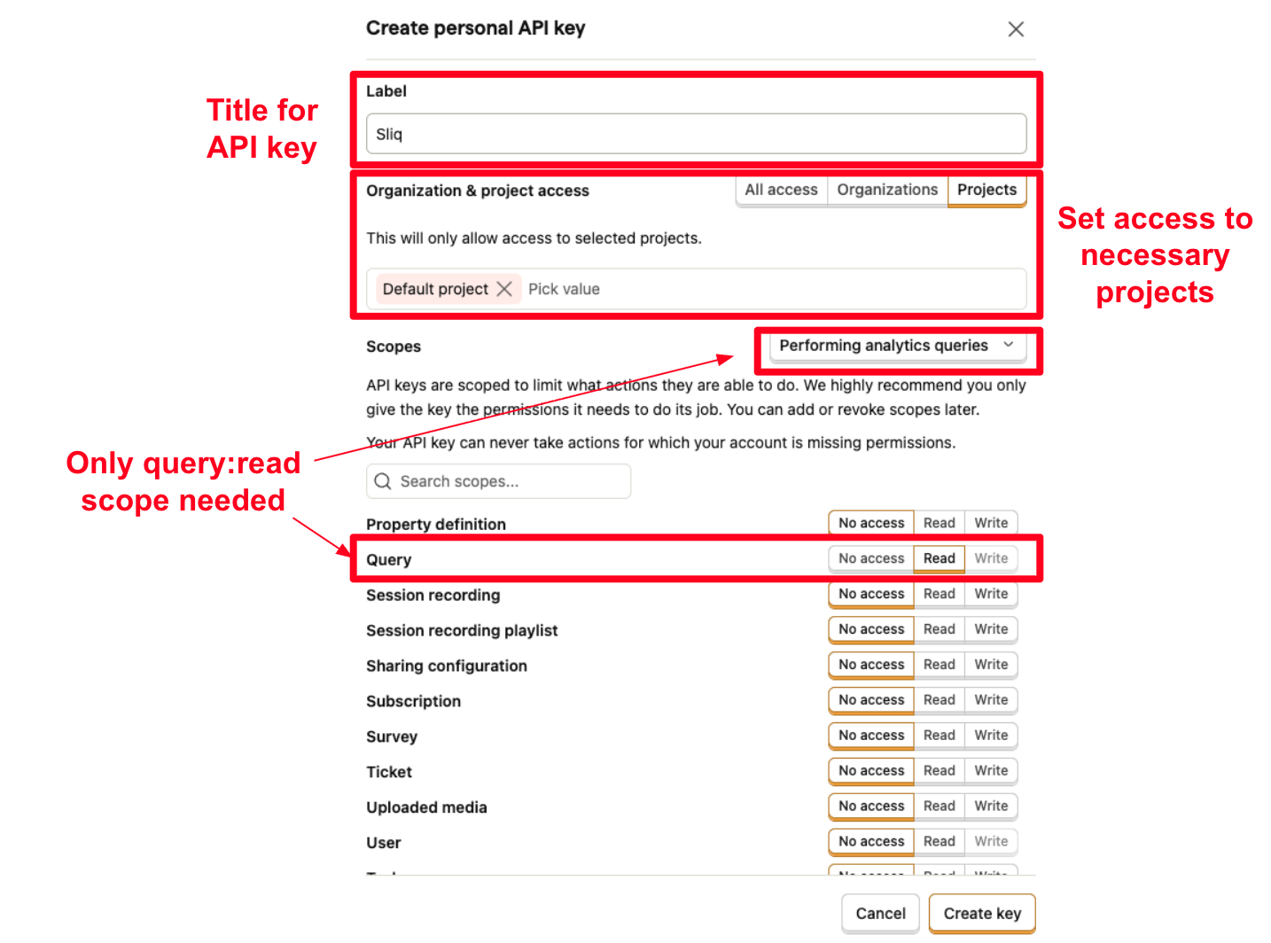This screenshot has height=943, width=1271.
Task: Switch to the Organizations tab
Action: [887, 190]
